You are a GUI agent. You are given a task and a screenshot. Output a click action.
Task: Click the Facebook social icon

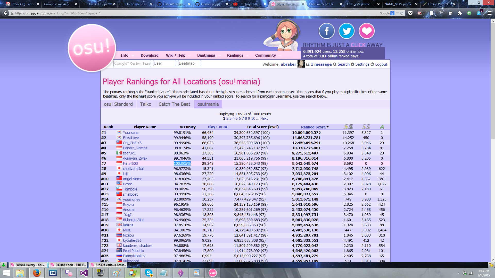point(327,31)
